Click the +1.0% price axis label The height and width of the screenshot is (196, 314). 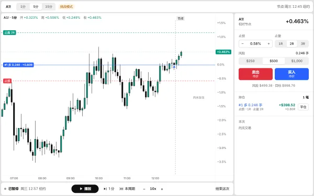[x=221, y=37]
